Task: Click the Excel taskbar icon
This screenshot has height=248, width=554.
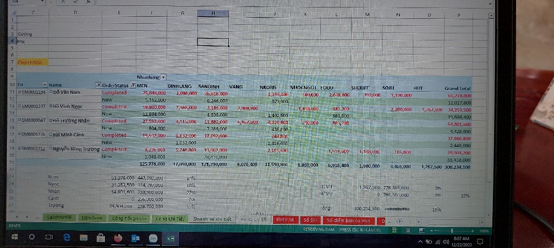Action: tap(170, 238)
